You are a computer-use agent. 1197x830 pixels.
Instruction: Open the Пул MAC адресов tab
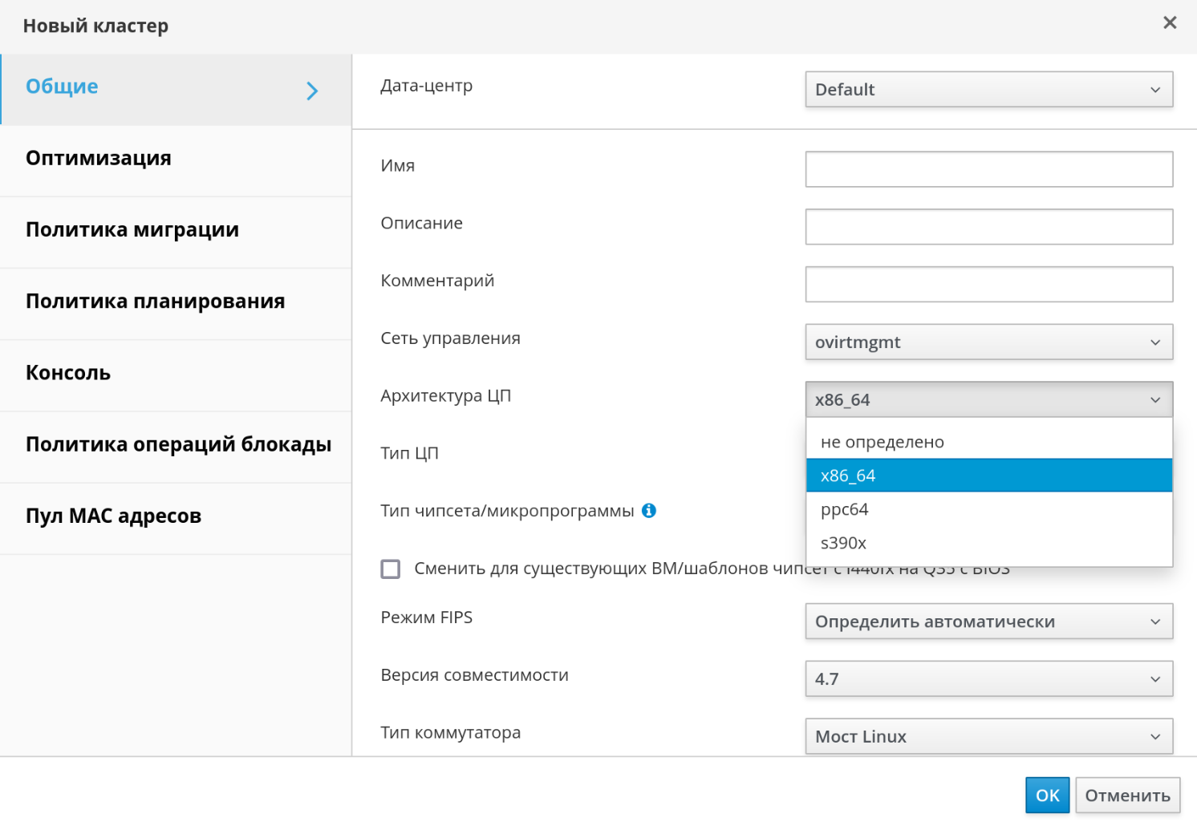coord(113,516)
